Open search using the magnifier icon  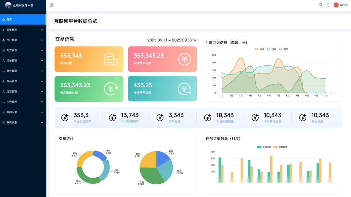coord(321,5)
